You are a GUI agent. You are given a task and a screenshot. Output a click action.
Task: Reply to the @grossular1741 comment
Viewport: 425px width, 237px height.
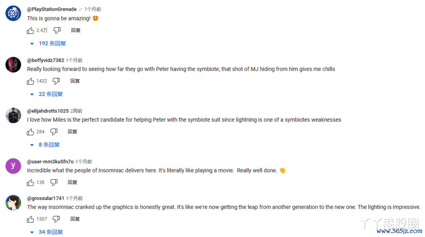click(75, 219)
